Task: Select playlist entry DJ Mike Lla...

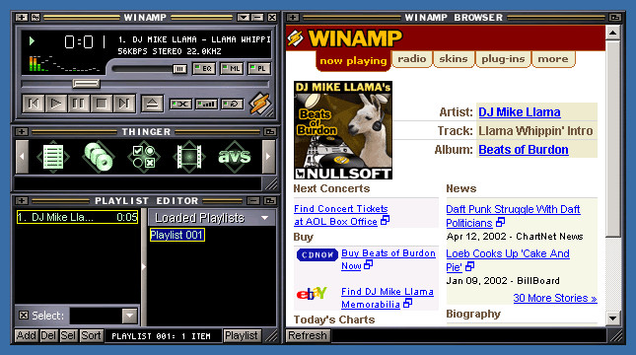Action: (78, 217)
